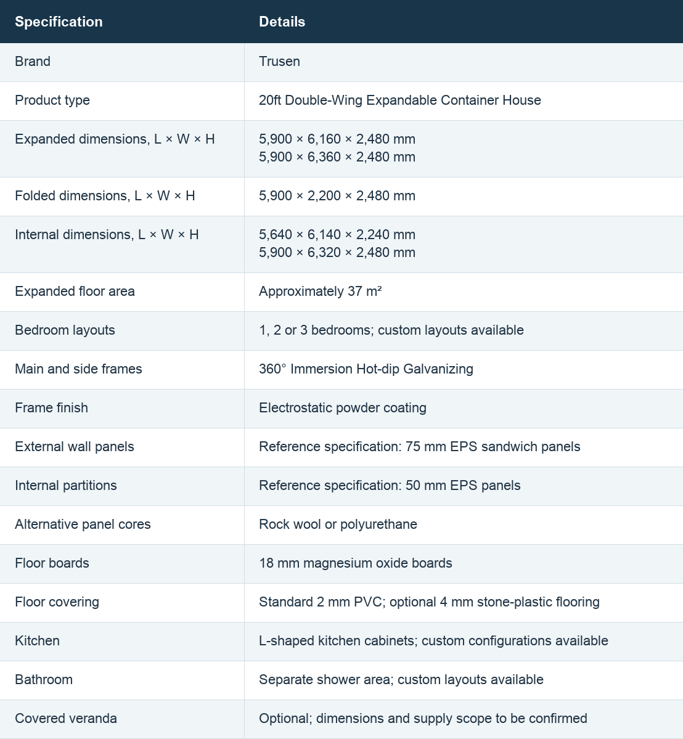
Task: Select the 5,900 × 2,200 × 2,480 mm folded value
Action: 337,195
